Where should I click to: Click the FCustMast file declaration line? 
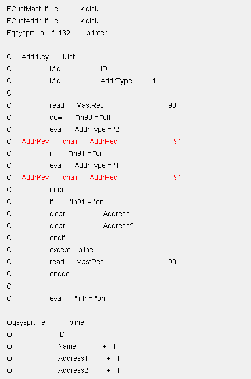pos(52,9)
